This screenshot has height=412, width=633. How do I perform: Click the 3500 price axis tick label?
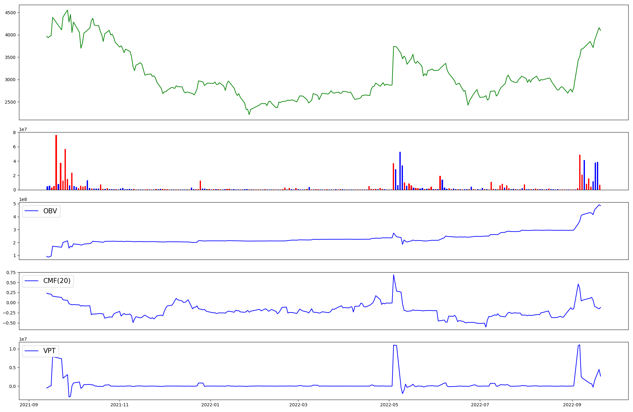click(x=10, y=57)
